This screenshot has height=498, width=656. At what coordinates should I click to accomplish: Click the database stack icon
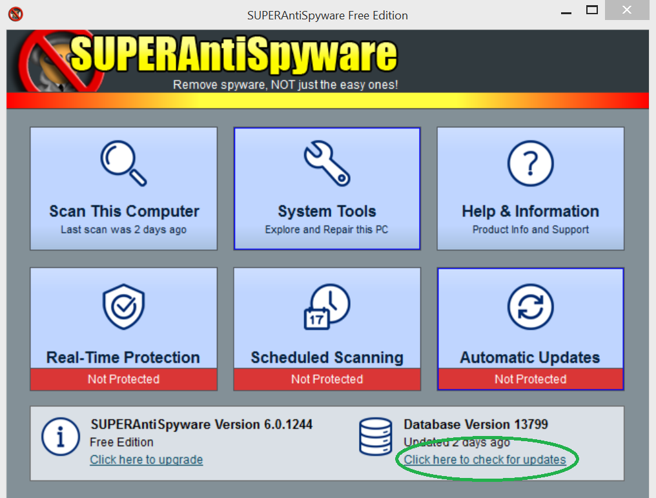[x=376, y=437]
